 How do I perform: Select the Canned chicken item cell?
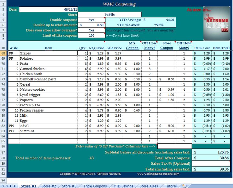[x=49, y=69]
